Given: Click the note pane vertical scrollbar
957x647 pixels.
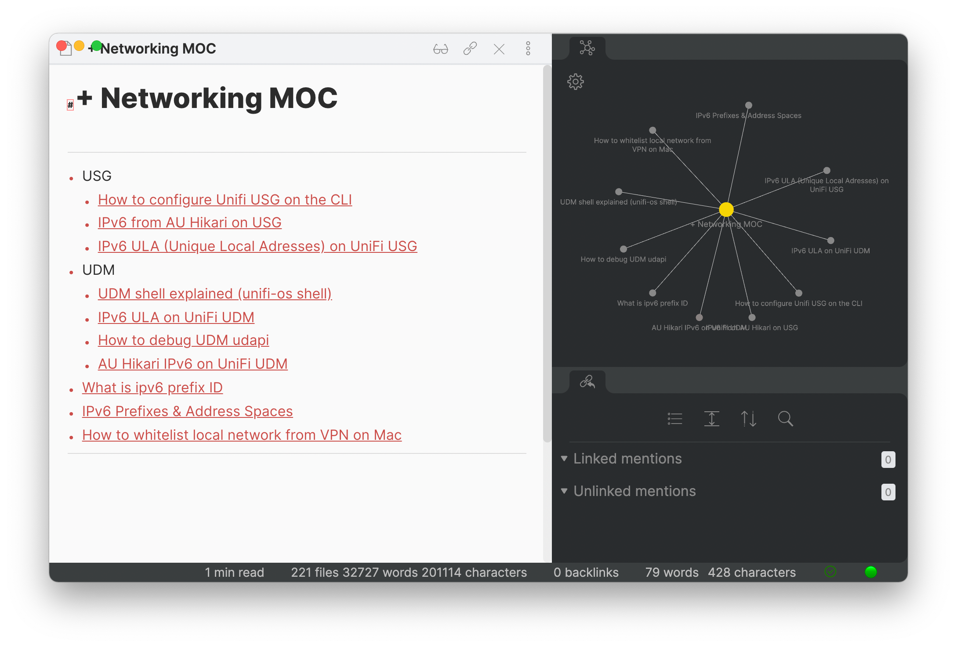Looking at the screenshot, I should 547,254.
